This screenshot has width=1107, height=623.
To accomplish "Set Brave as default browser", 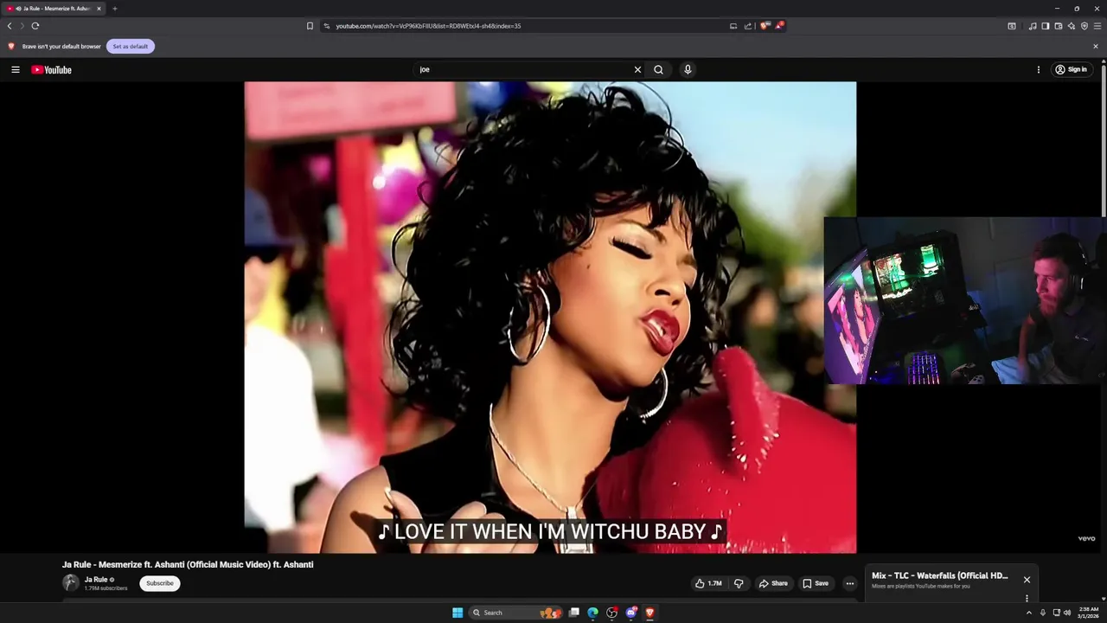I will pyautogui.click(x=131, y=46).
